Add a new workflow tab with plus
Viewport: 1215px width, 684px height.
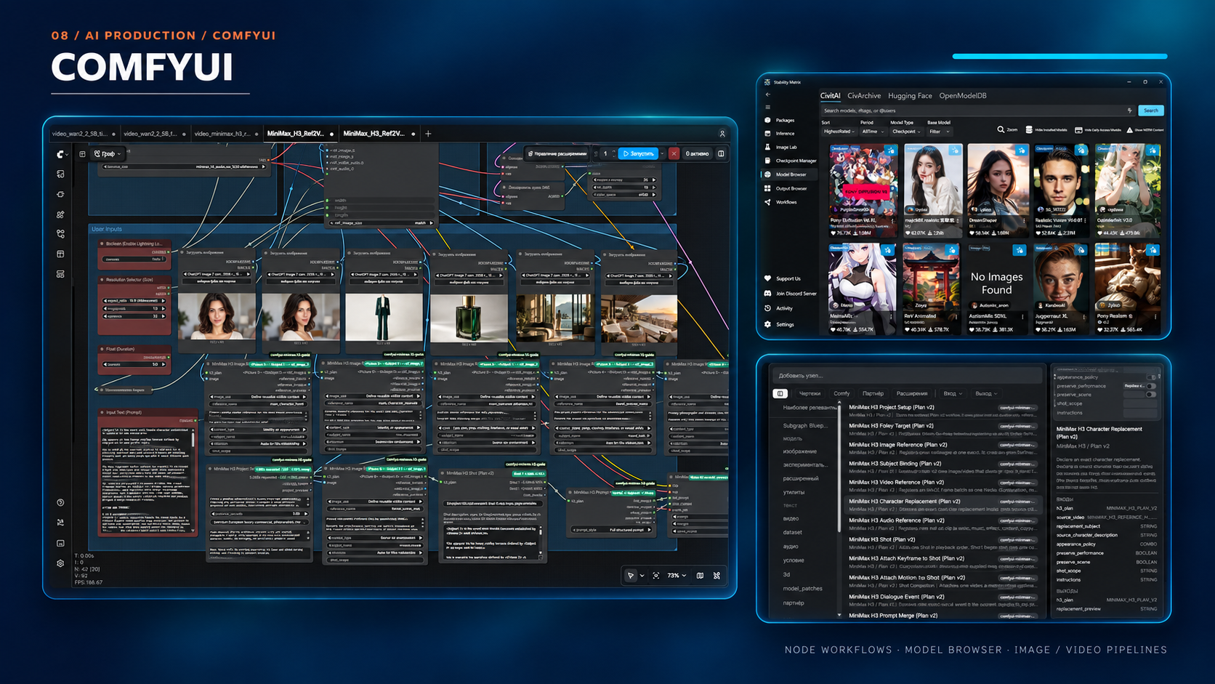[x=428, y=134]
